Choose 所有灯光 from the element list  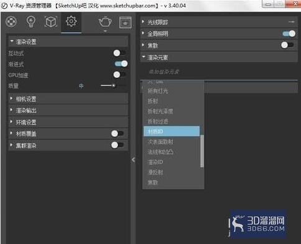[172, 91]
